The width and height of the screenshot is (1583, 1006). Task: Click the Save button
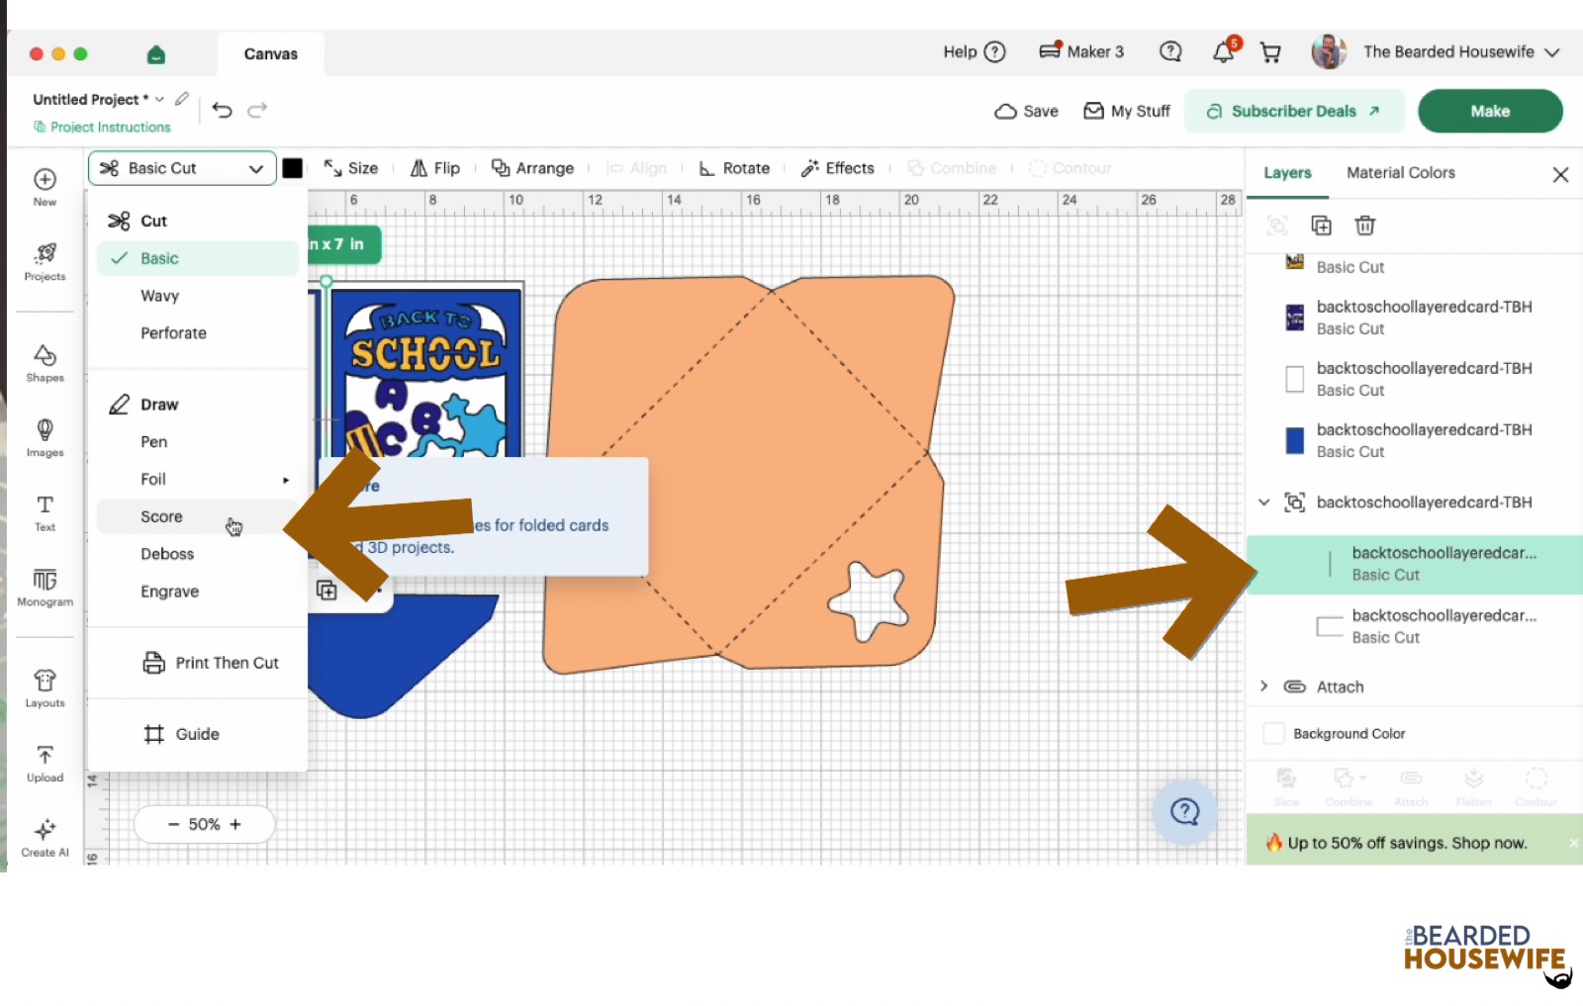click(x=1026, y=111)
